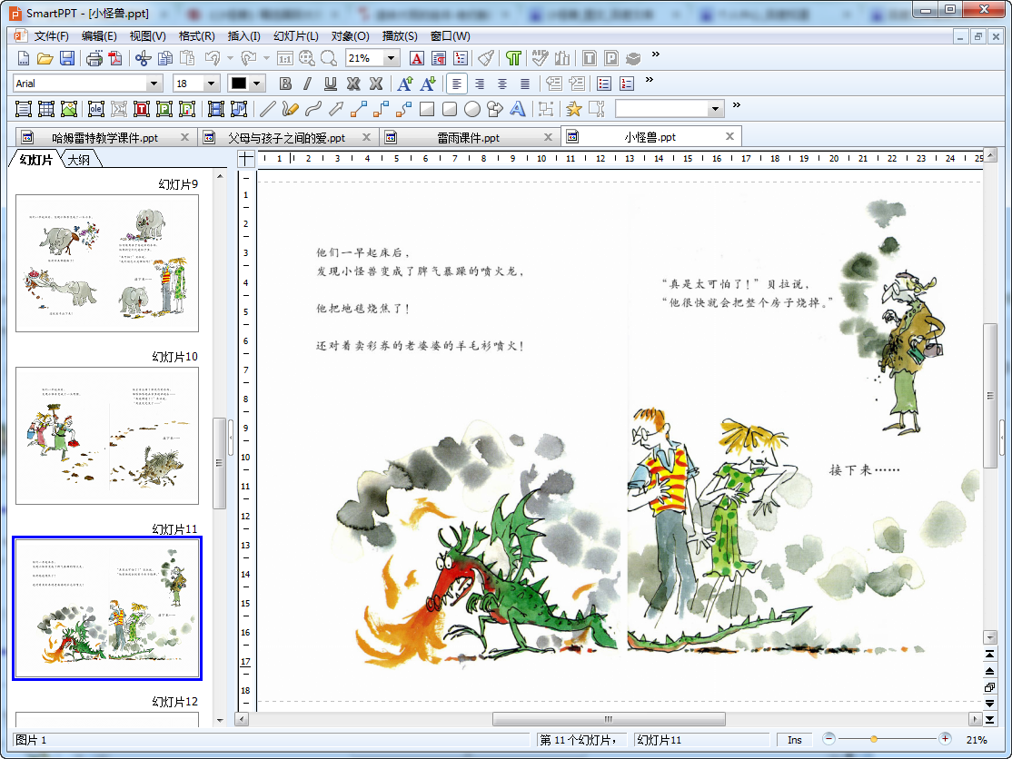The width and height of the screenshot is (1012, 759).
Task: Click the zoom 1:1 actual size icon
Action: (284, 59)
